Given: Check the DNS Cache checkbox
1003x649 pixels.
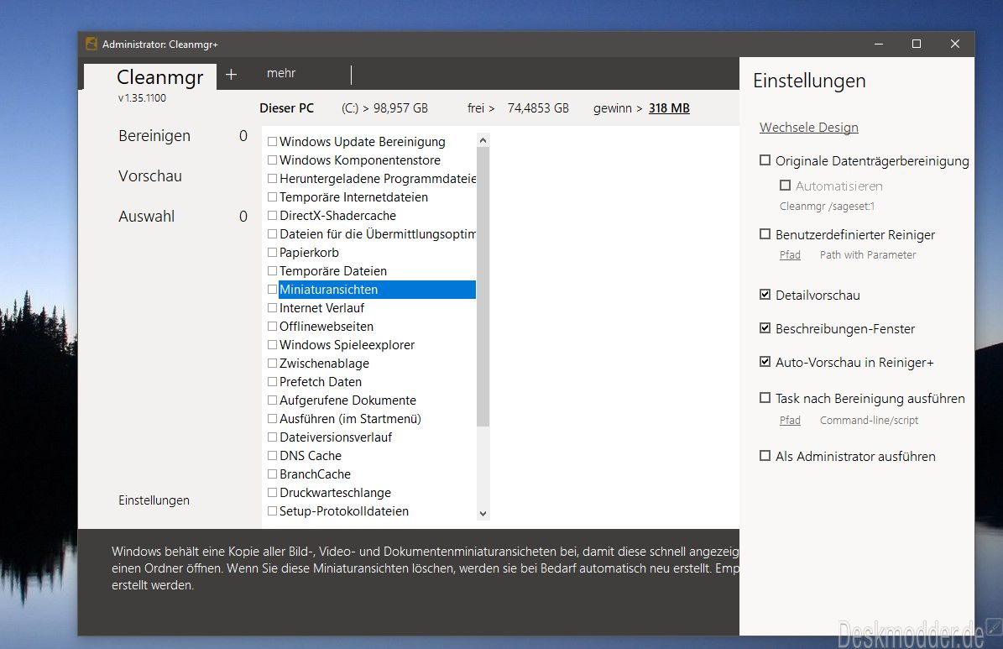Looking at the screenshot, I should (273, 456).
